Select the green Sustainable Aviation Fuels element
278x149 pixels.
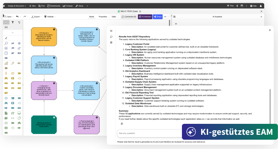coord(44,125)
